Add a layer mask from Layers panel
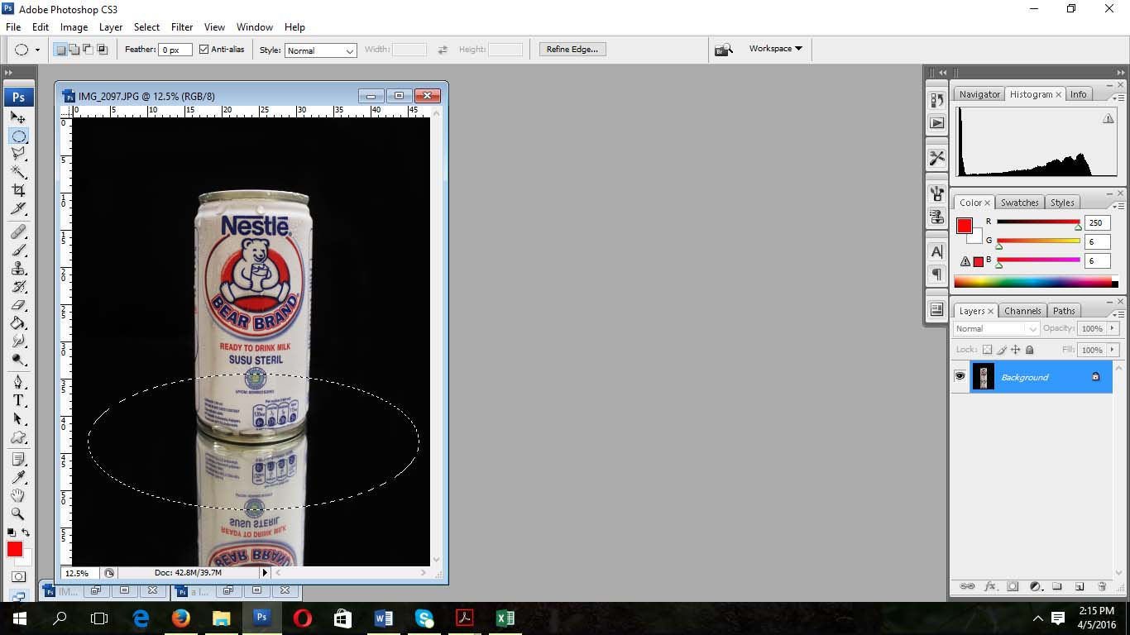Image resolution: width=1130 pixels, height=635 pixels. 1012,586
